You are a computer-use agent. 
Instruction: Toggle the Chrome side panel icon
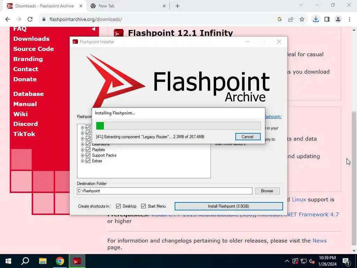coord(327,20)
